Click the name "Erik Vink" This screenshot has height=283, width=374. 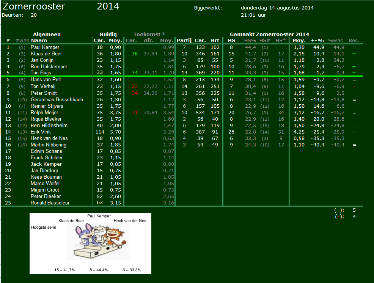pyautogui.click(x=41, y=132)
